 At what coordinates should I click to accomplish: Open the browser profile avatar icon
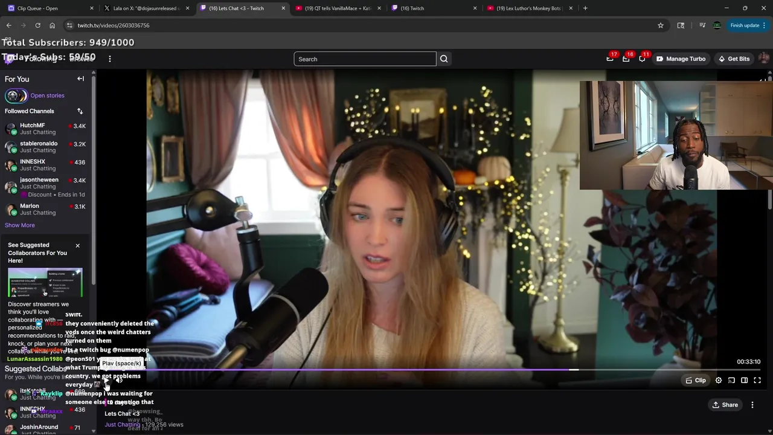(717, 25)
